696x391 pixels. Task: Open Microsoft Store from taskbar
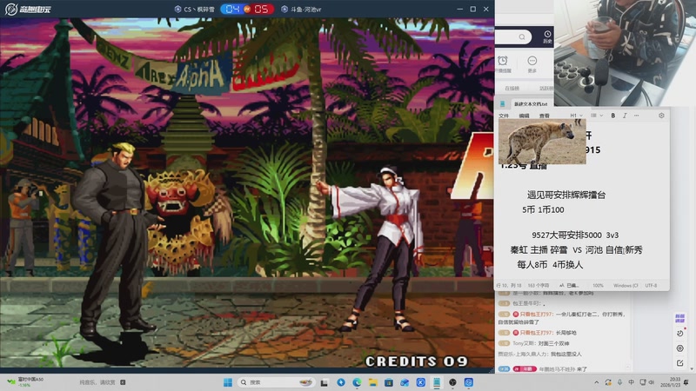(389, 382)
